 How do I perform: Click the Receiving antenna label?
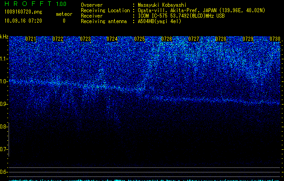tap(104, 21)
